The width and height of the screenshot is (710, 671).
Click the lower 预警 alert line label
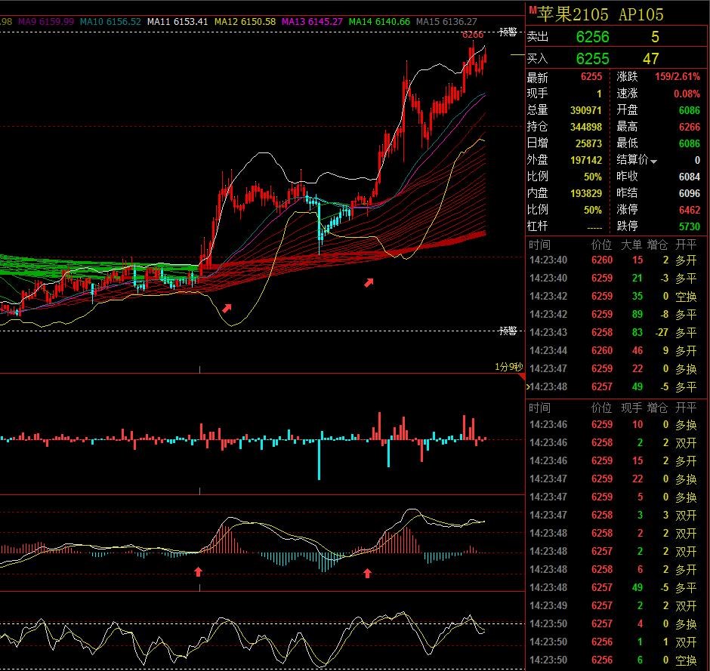(508, 331)
